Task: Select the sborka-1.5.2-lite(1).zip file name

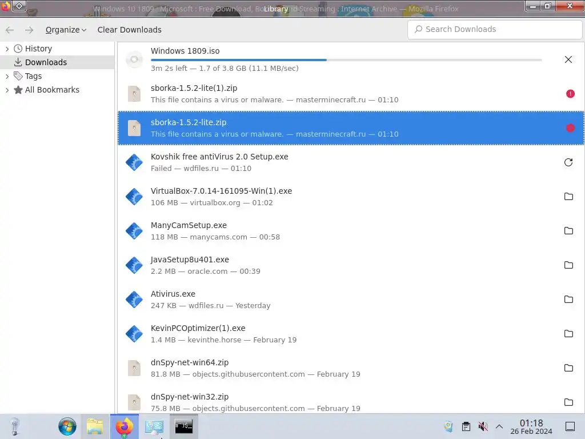Action: [x=194, y=88]
